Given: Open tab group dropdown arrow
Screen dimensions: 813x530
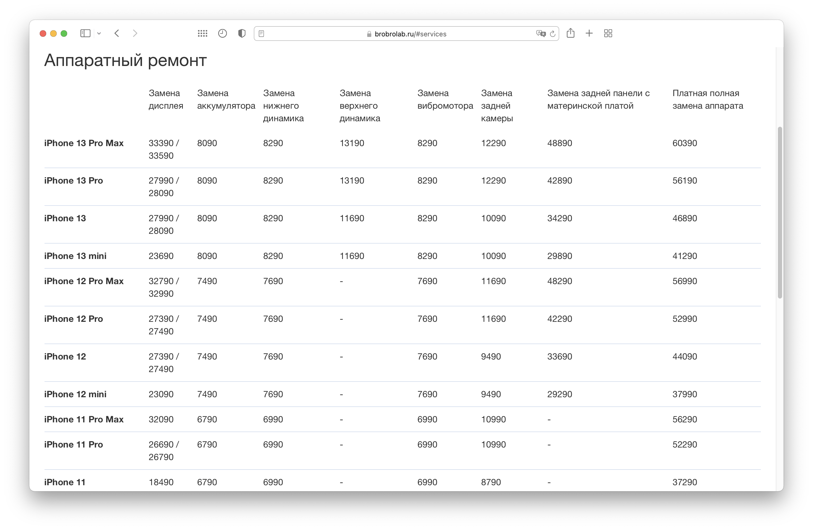Looking at the screenshot, I should click(x=99, y=34).
